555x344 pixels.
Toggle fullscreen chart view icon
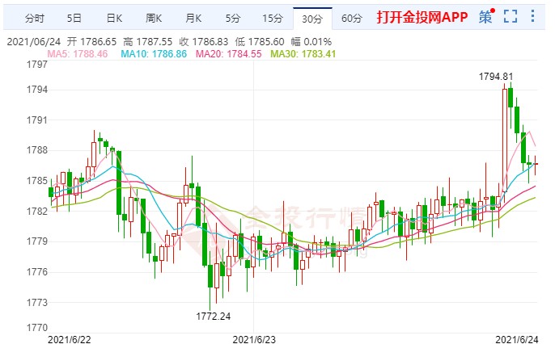pos(510,16)
